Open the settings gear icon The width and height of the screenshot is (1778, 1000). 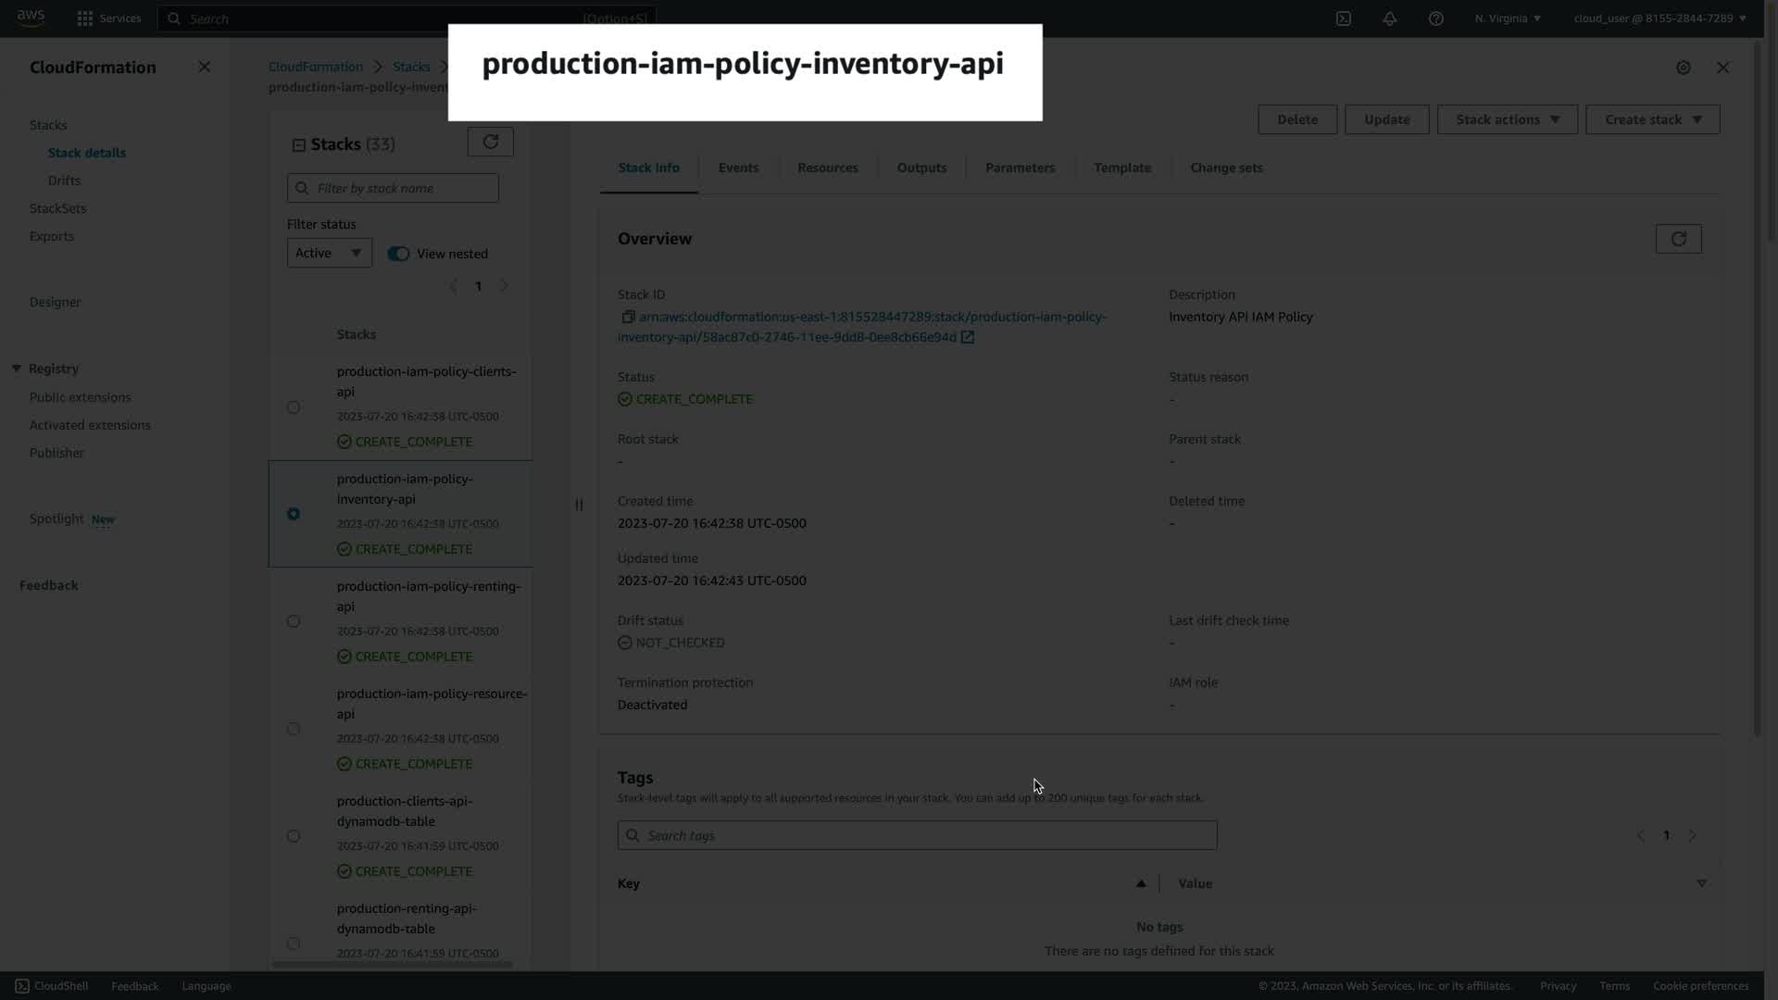(x=1684, y=68)
